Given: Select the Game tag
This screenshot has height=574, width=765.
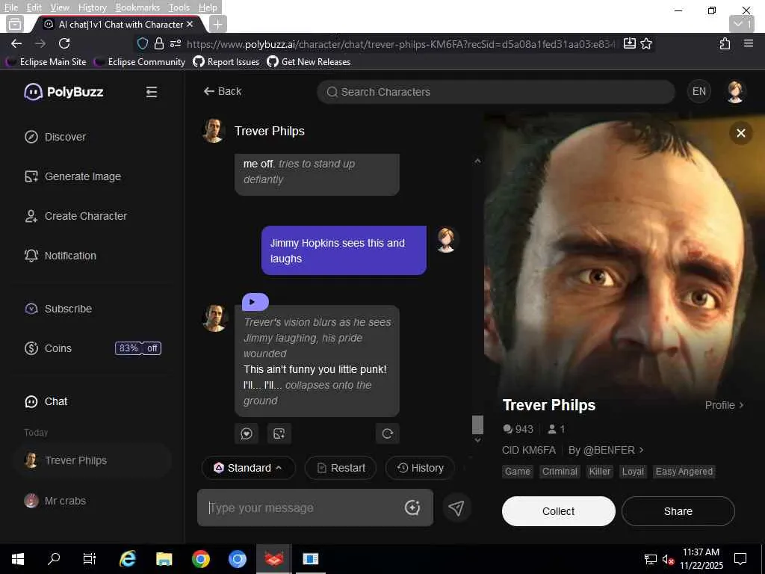Looking at the screenshot, I should (x=517, y=472).
